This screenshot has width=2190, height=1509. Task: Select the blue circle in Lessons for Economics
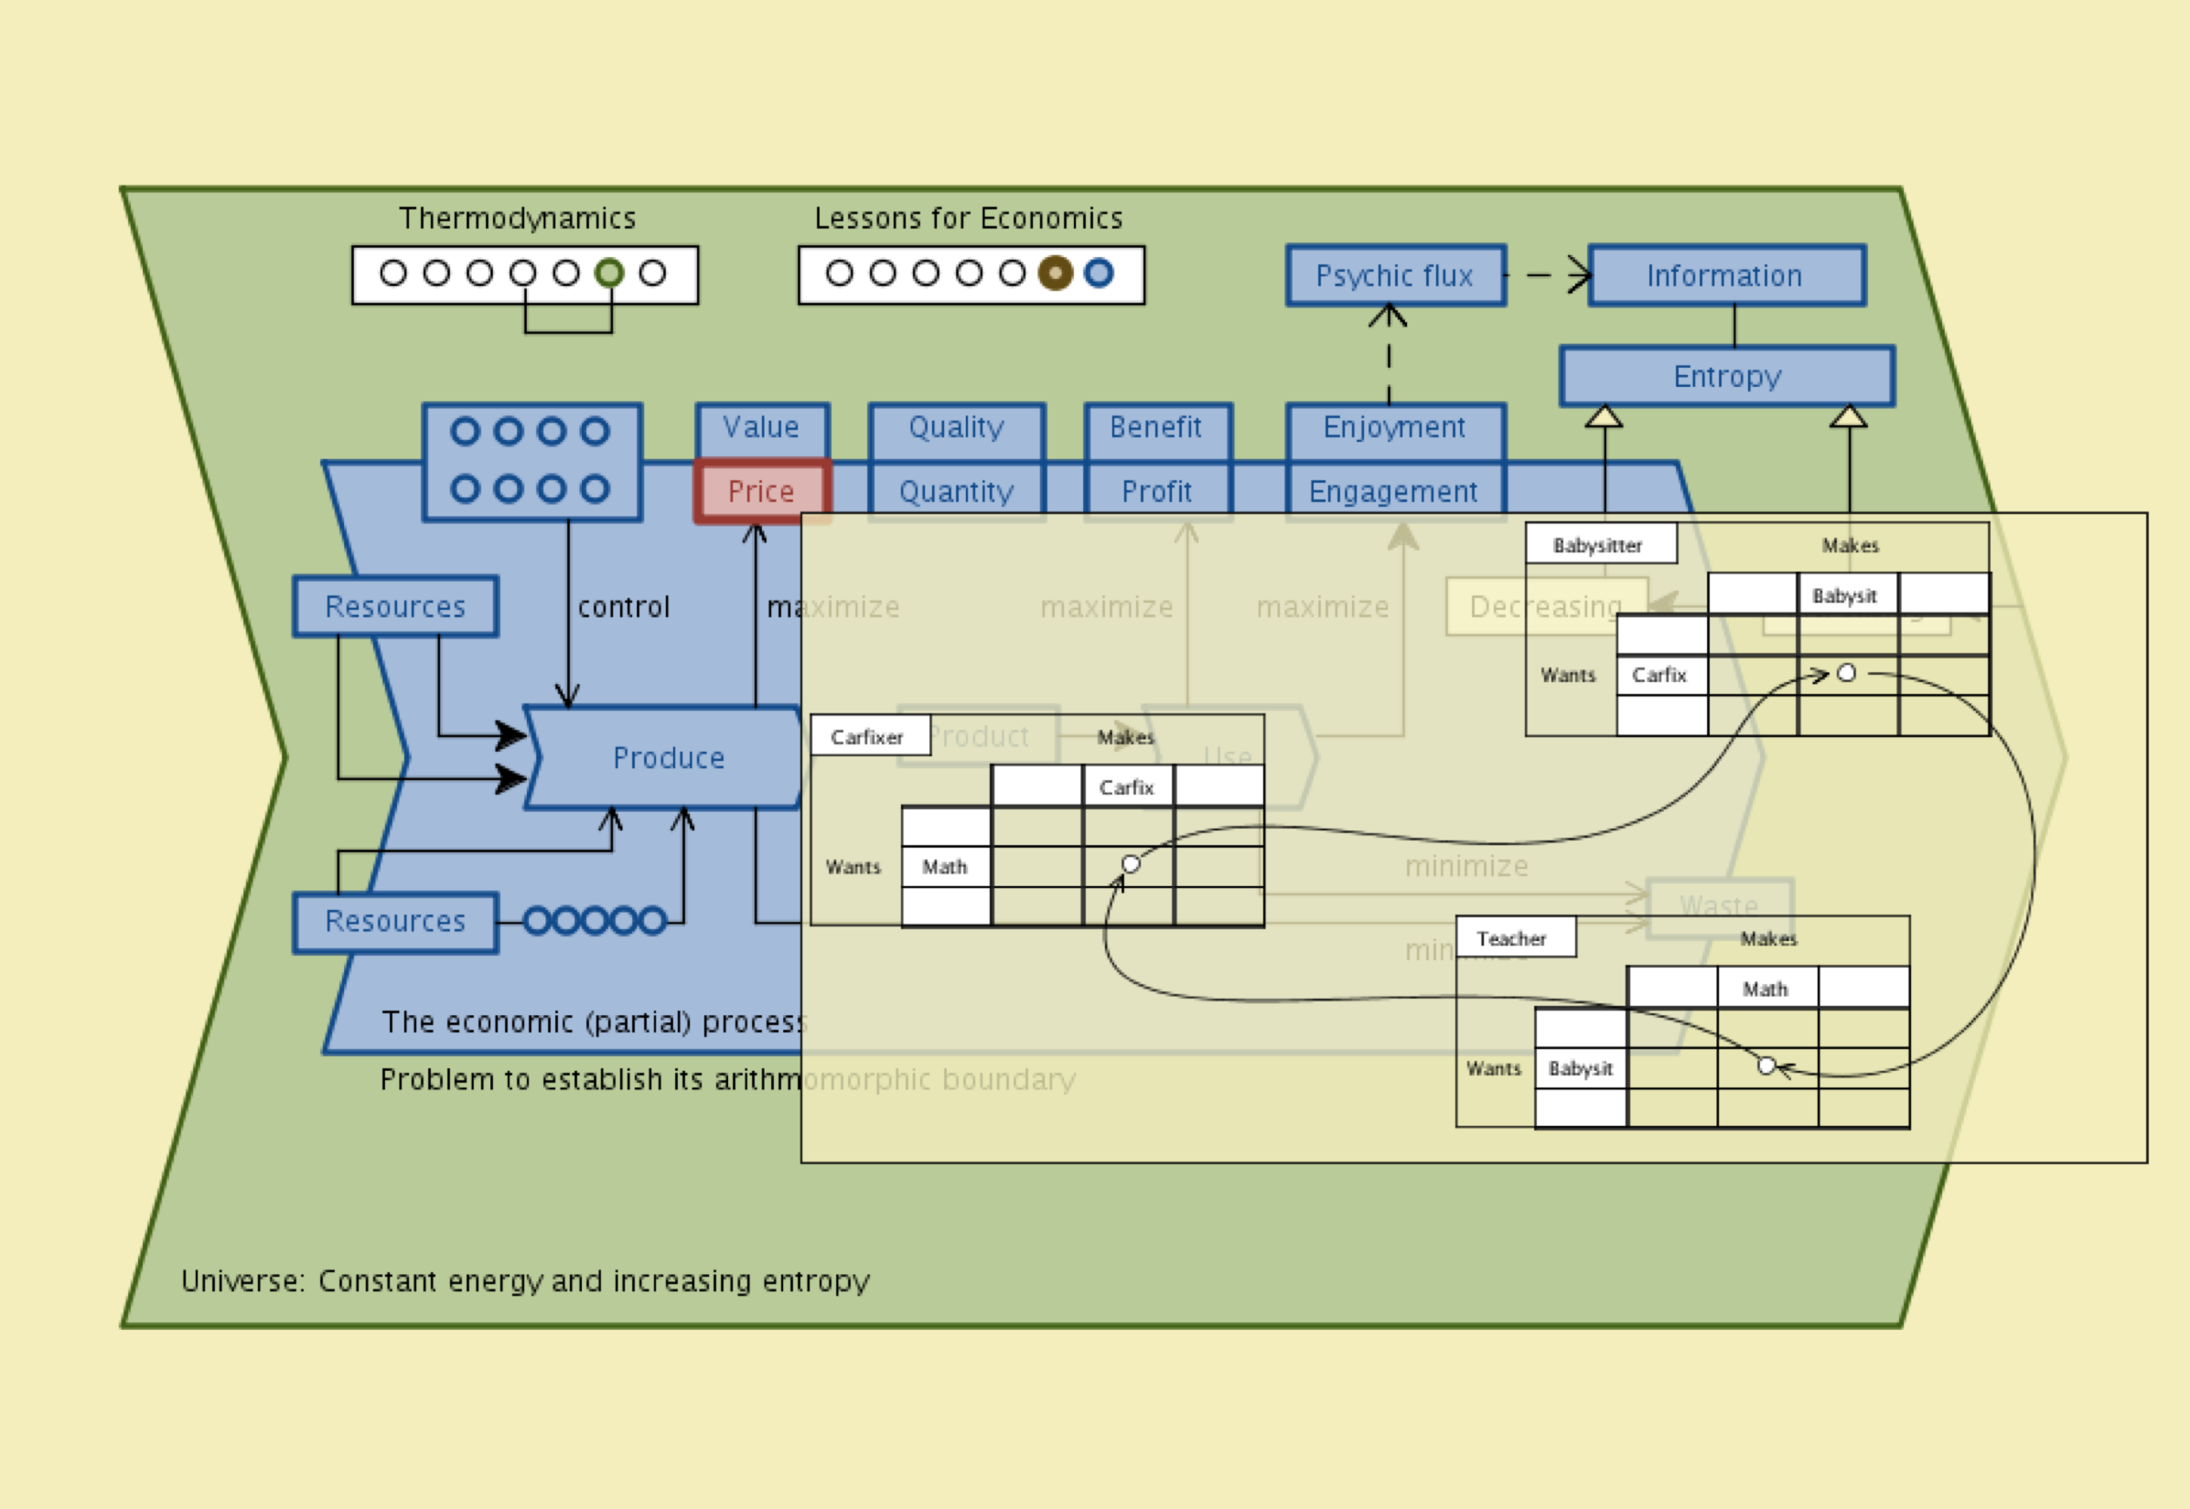[x=1098, y=273]
